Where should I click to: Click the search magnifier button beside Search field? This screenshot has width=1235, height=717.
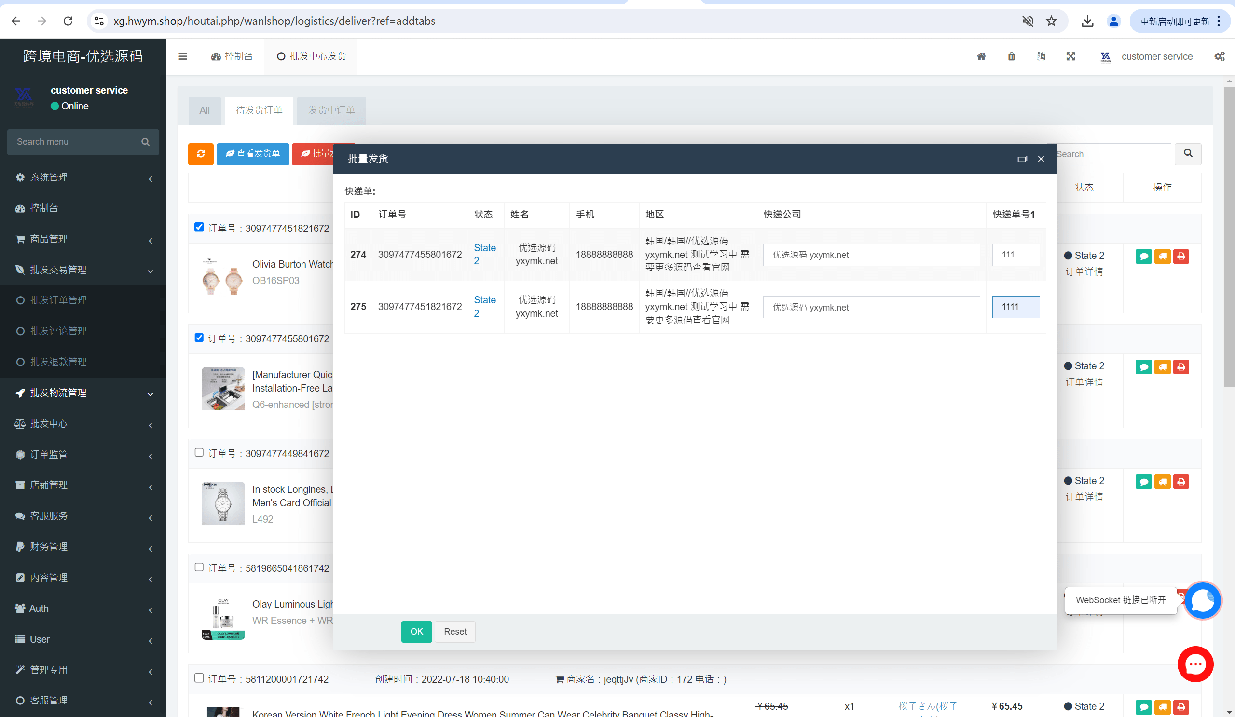pos(1188,154)
